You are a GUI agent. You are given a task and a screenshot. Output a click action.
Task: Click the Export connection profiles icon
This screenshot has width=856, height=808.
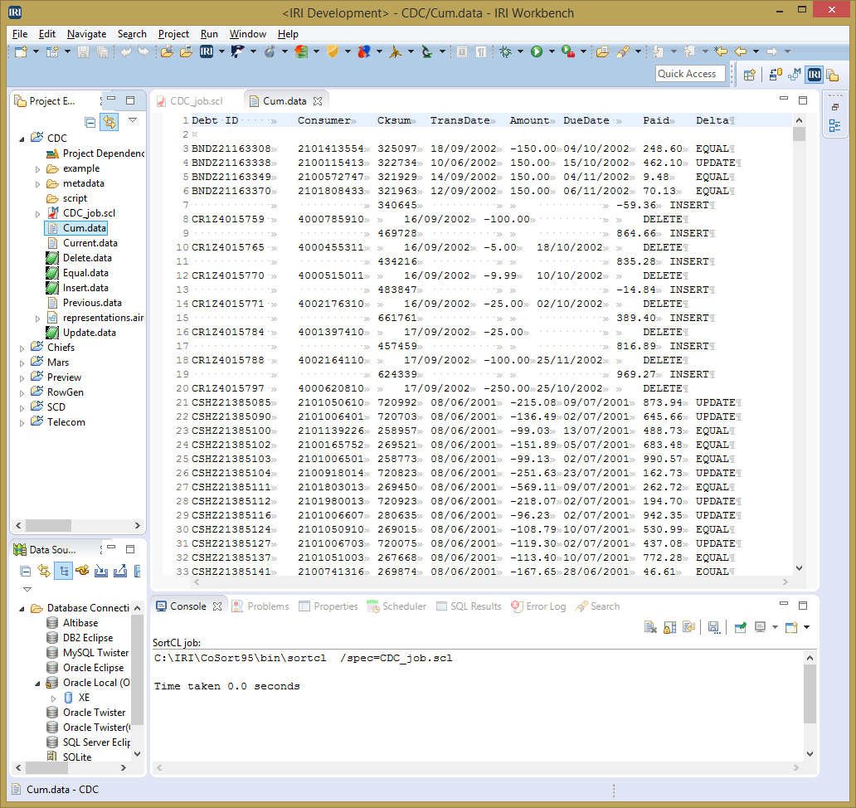120,572
